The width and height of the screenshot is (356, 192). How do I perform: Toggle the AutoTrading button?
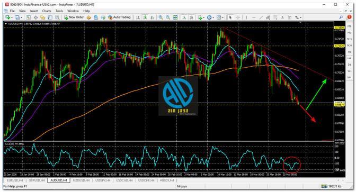pos(119,17)
